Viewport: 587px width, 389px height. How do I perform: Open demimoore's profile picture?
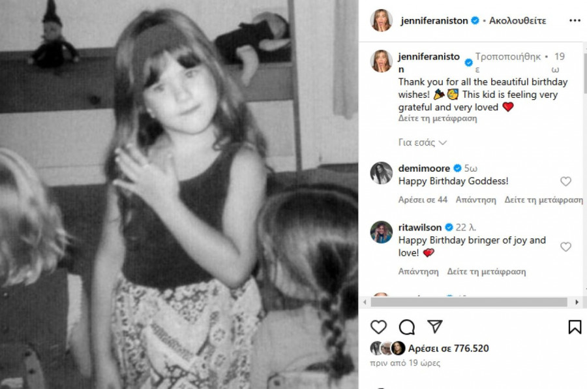pos(382,173)
